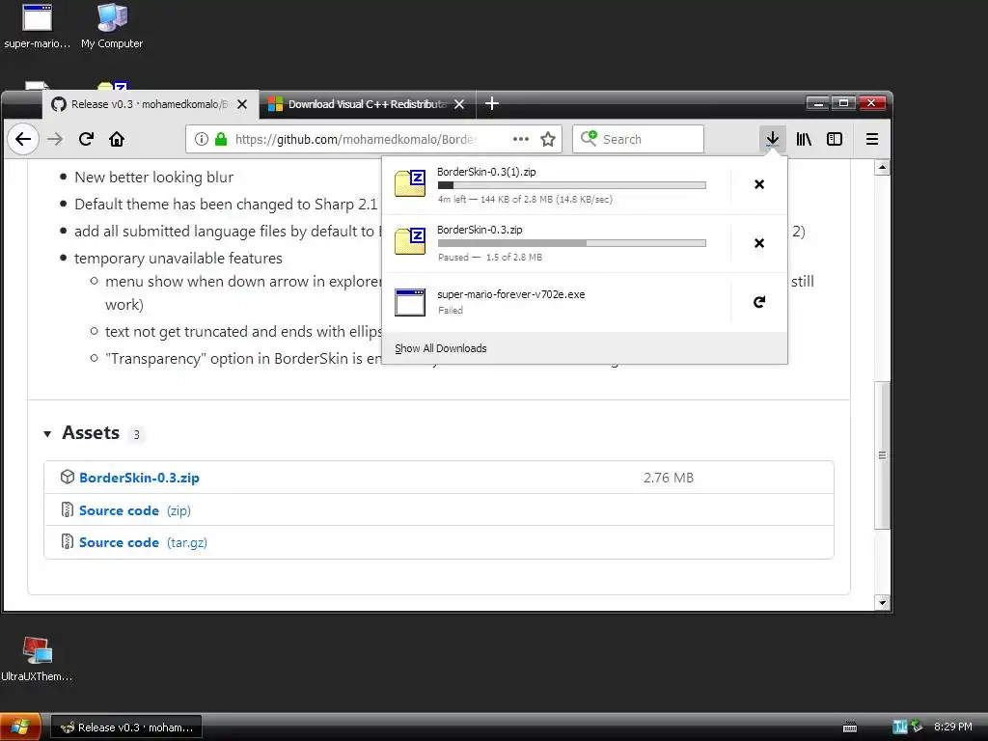988x741 pixels.
Task: Click the '2.76 MB' asset size text
Action: [x=669, y=478]
